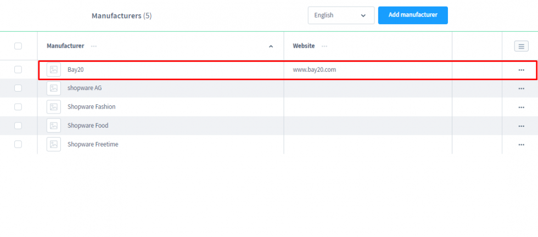Open row actions menu for Shopware Freetime
This screenshot has width=538, height=237.
tap(521, 144)
